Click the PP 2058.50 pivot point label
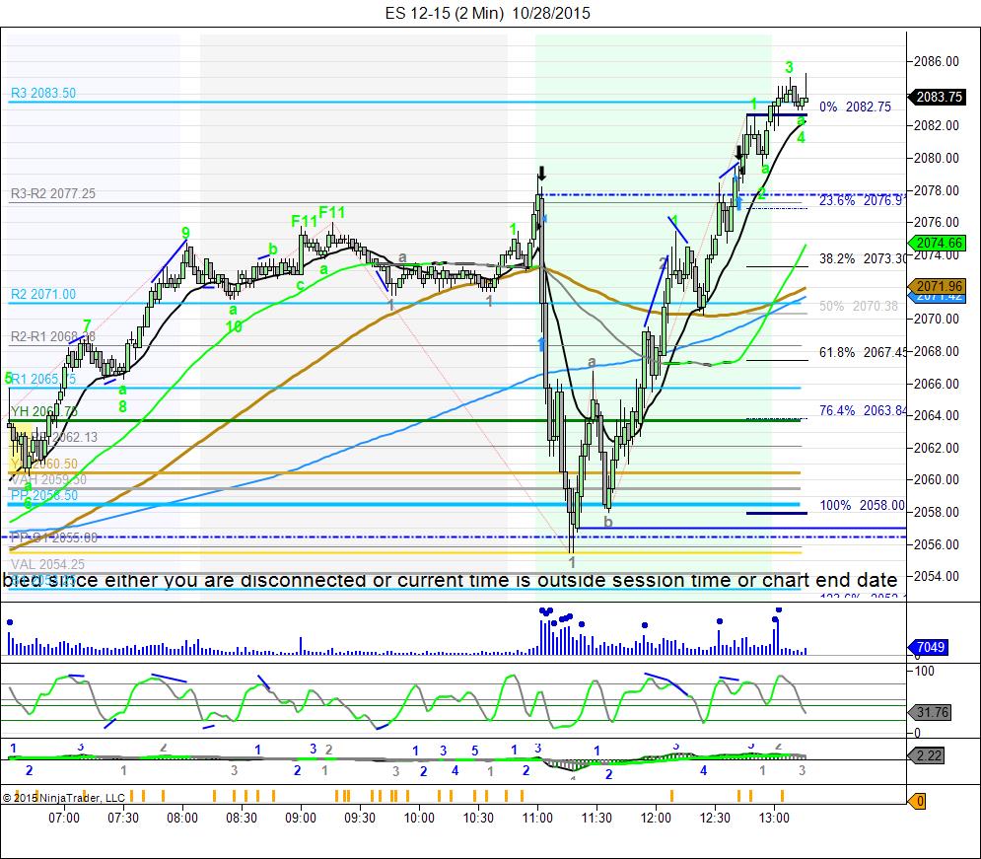Viewport: 981px width, 859px height. coord(44,495)
